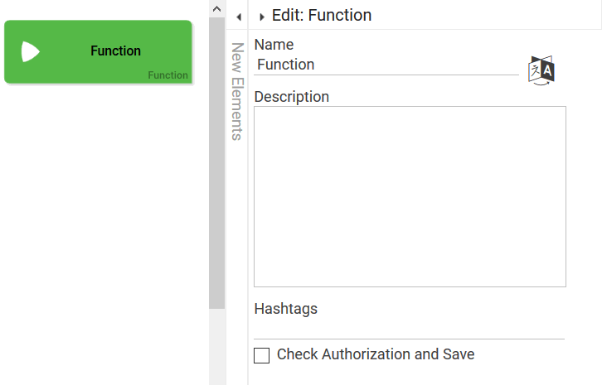This screenshot has width=602, height=385.
Task: Click the scrollbar up arrow
Action: 216,8
